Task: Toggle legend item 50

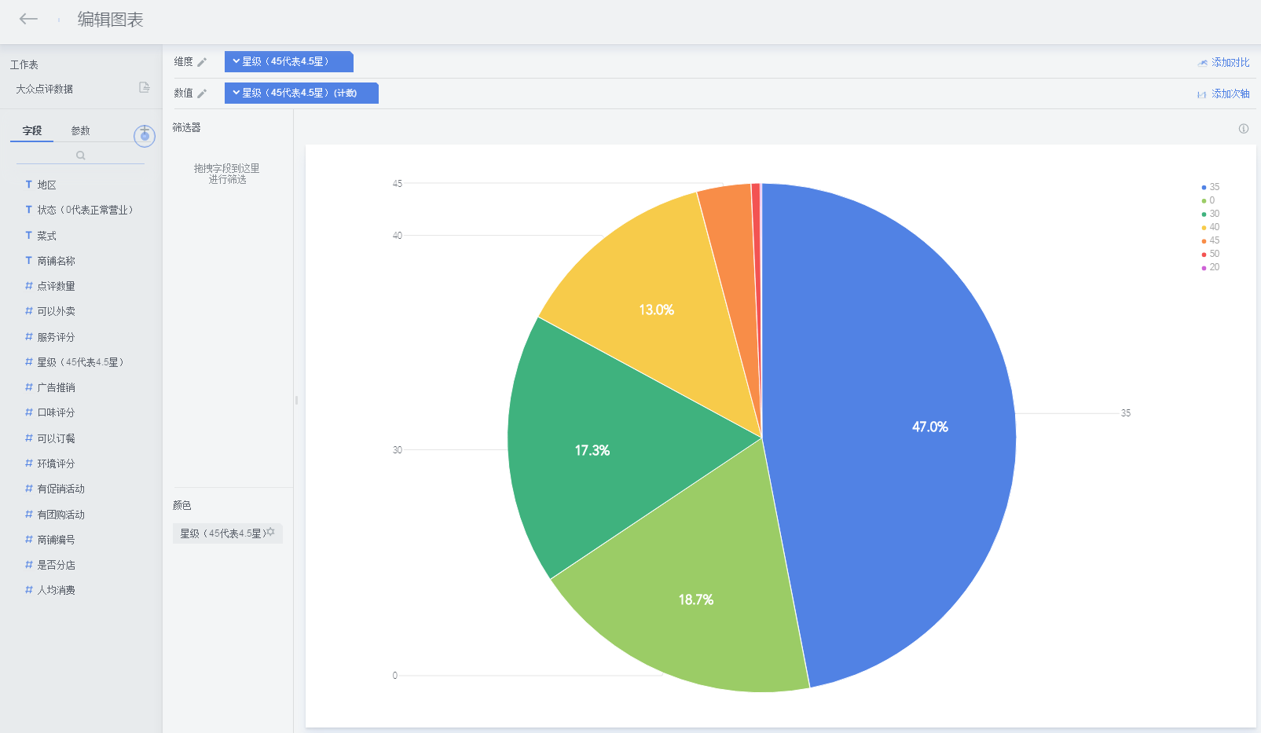Action: pyautogui.click(x=1211, y=254)
